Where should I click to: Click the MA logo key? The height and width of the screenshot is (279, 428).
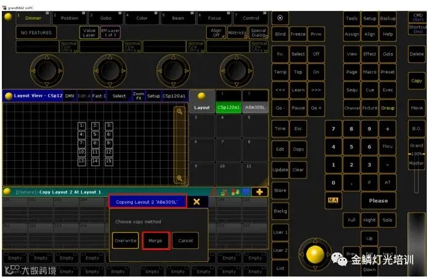pos(333,200)
